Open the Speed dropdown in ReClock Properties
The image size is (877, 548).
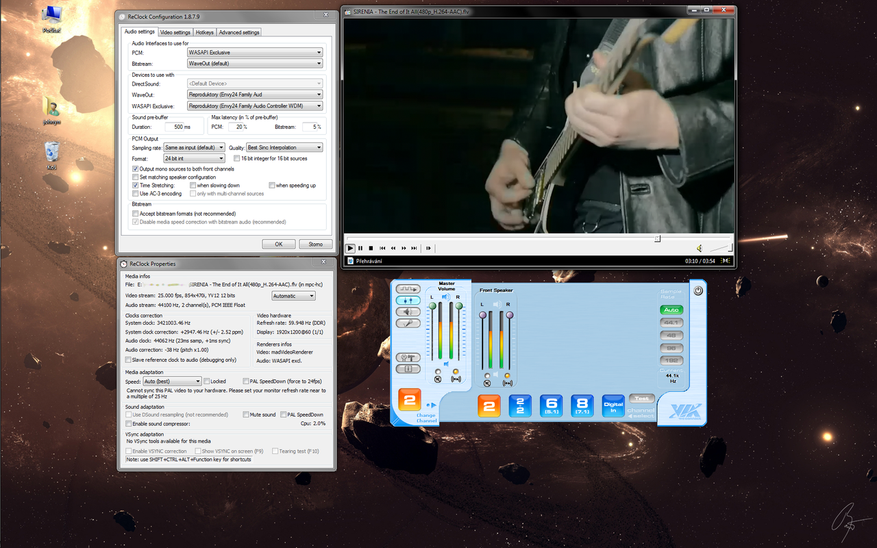point(172,382)
